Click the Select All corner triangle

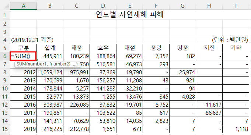6,6
